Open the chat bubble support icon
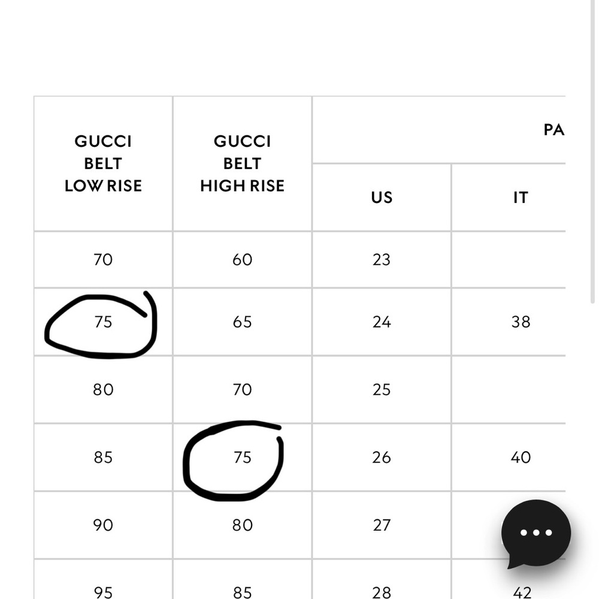 536,533
